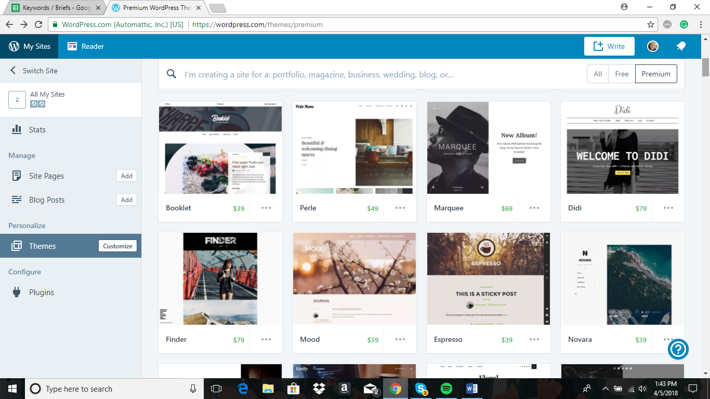Open Themes in the sidebar

point(42,246)
